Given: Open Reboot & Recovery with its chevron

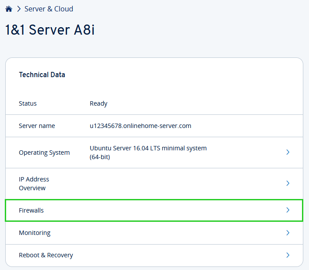Looking at the screenshot, I should pyautogui.click(x=288, y=255).
